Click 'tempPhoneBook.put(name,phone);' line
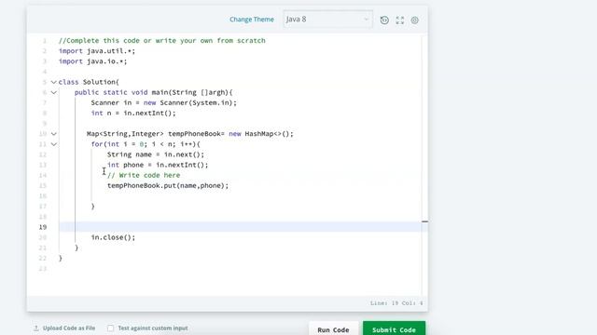597x335 pixels. [168, 186]
